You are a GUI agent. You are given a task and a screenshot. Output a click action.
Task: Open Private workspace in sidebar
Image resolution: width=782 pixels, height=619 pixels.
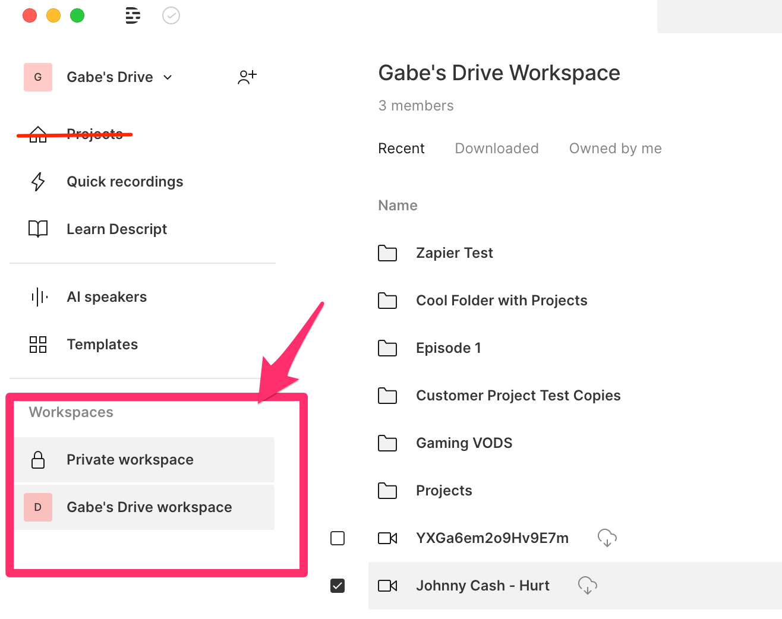130,460
